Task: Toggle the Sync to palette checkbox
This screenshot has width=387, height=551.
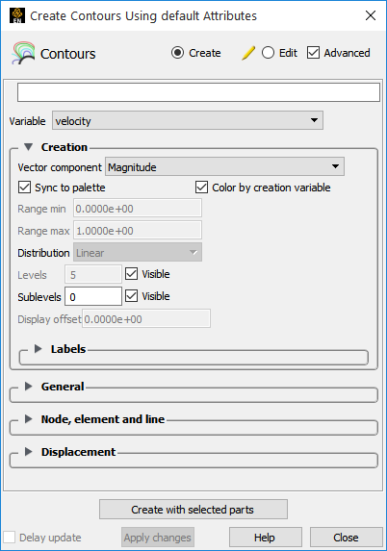Action: point(24,188)
